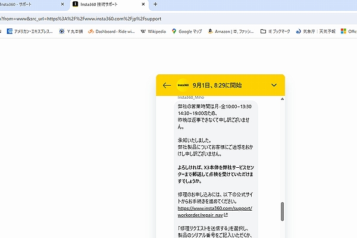Open the Office bookmark
The image size is (357, 238).
click(348, 32)
